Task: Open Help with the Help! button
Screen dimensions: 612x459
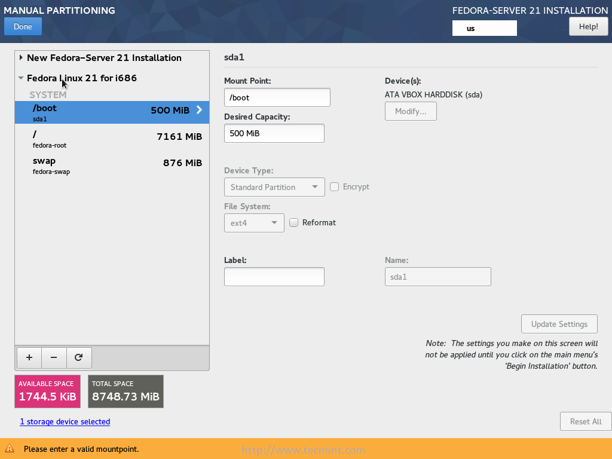Action: 588,26
